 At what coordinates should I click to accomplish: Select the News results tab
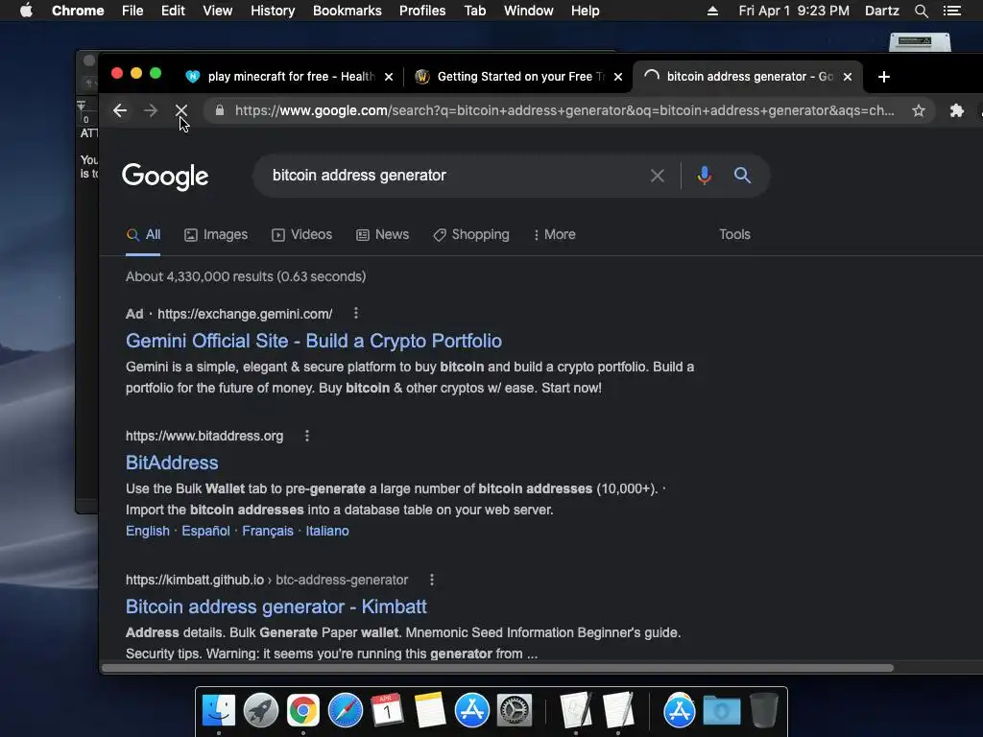pos(382,234)
